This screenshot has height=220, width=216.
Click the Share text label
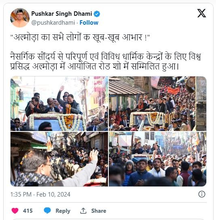[99, 211]
